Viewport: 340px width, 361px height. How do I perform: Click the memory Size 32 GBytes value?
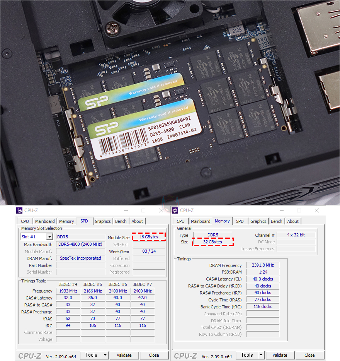212,242
